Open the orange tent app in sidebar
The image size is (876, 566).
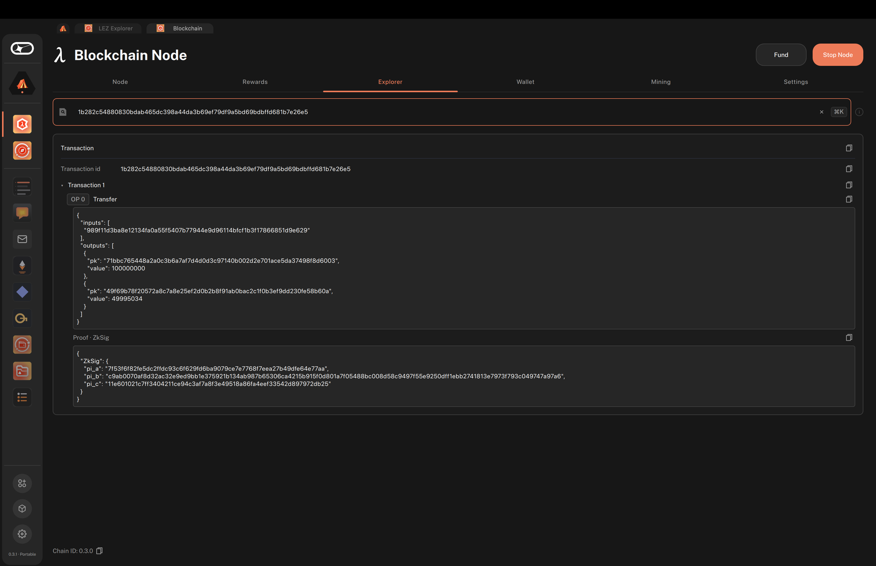pos(22,84)
